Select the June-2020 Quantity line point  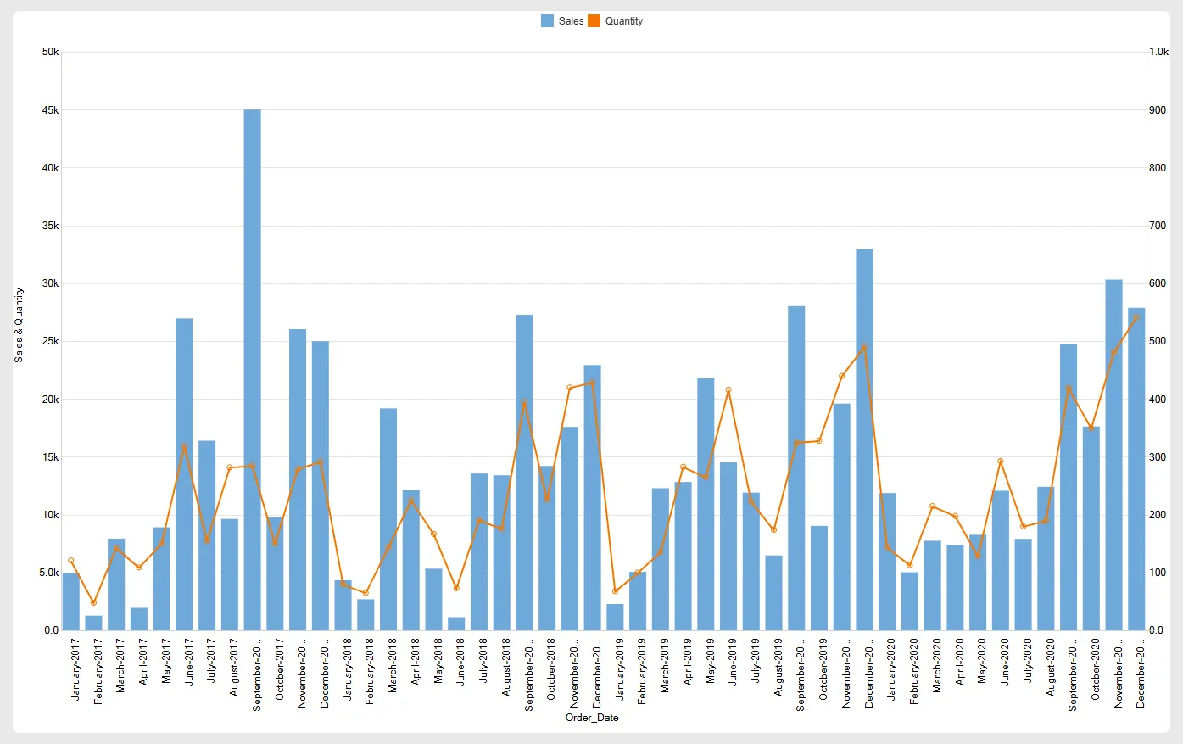(x=1001, y=462)
